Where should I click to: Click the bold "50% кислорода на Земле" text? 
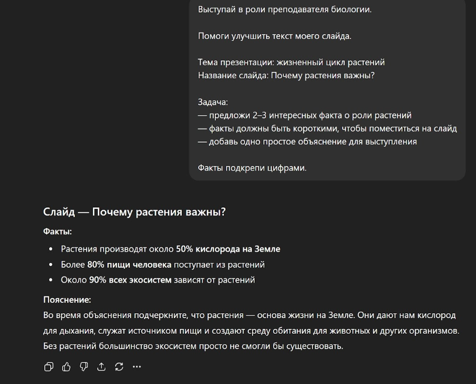pos(228,249)
